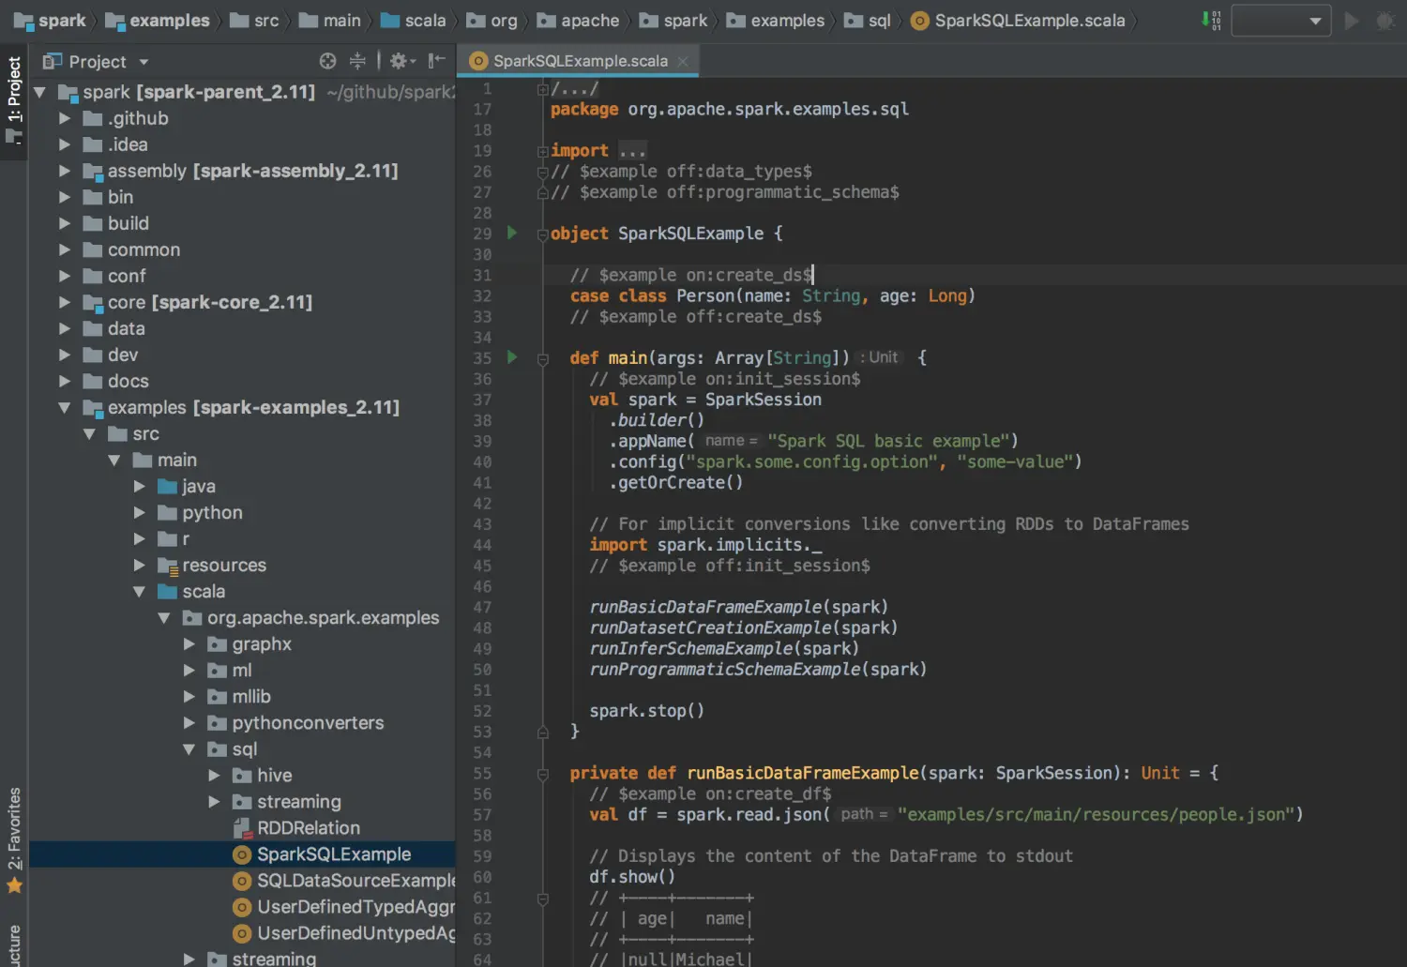Click the case class Person line

773,295
